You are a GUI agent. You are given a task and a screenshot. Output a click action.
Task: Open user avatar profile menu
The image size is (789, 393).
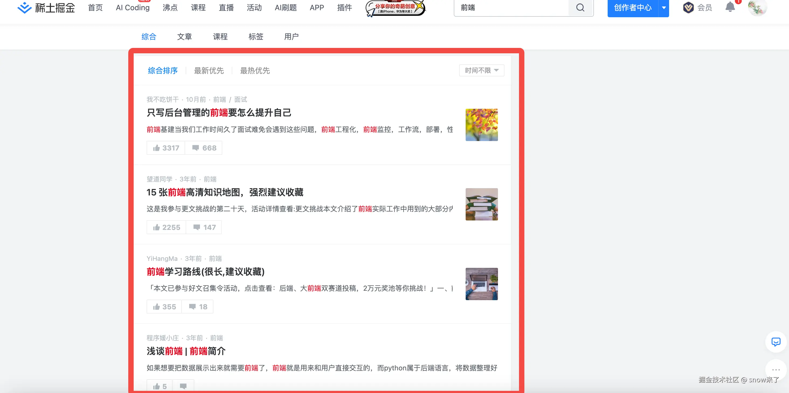pos(757,8)
